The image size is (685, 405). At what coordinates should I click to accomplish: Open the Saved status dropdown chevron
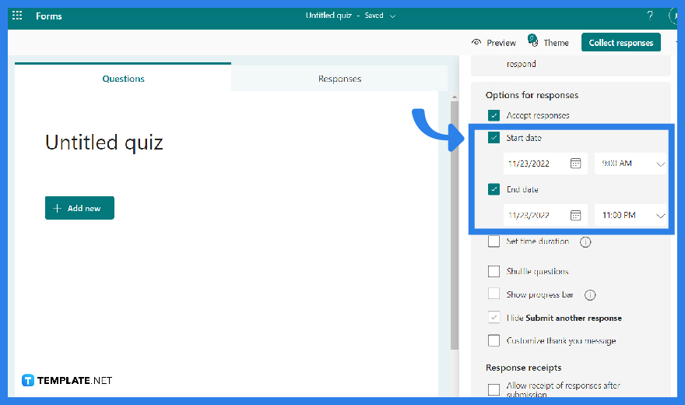point(392,16)
